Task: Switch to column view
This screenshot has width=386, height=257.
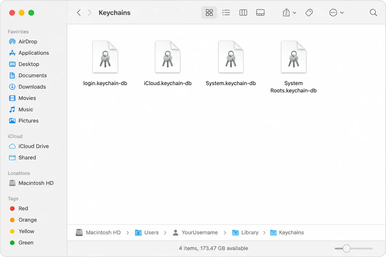Action: pyautogui.click(x=243, y=13)
